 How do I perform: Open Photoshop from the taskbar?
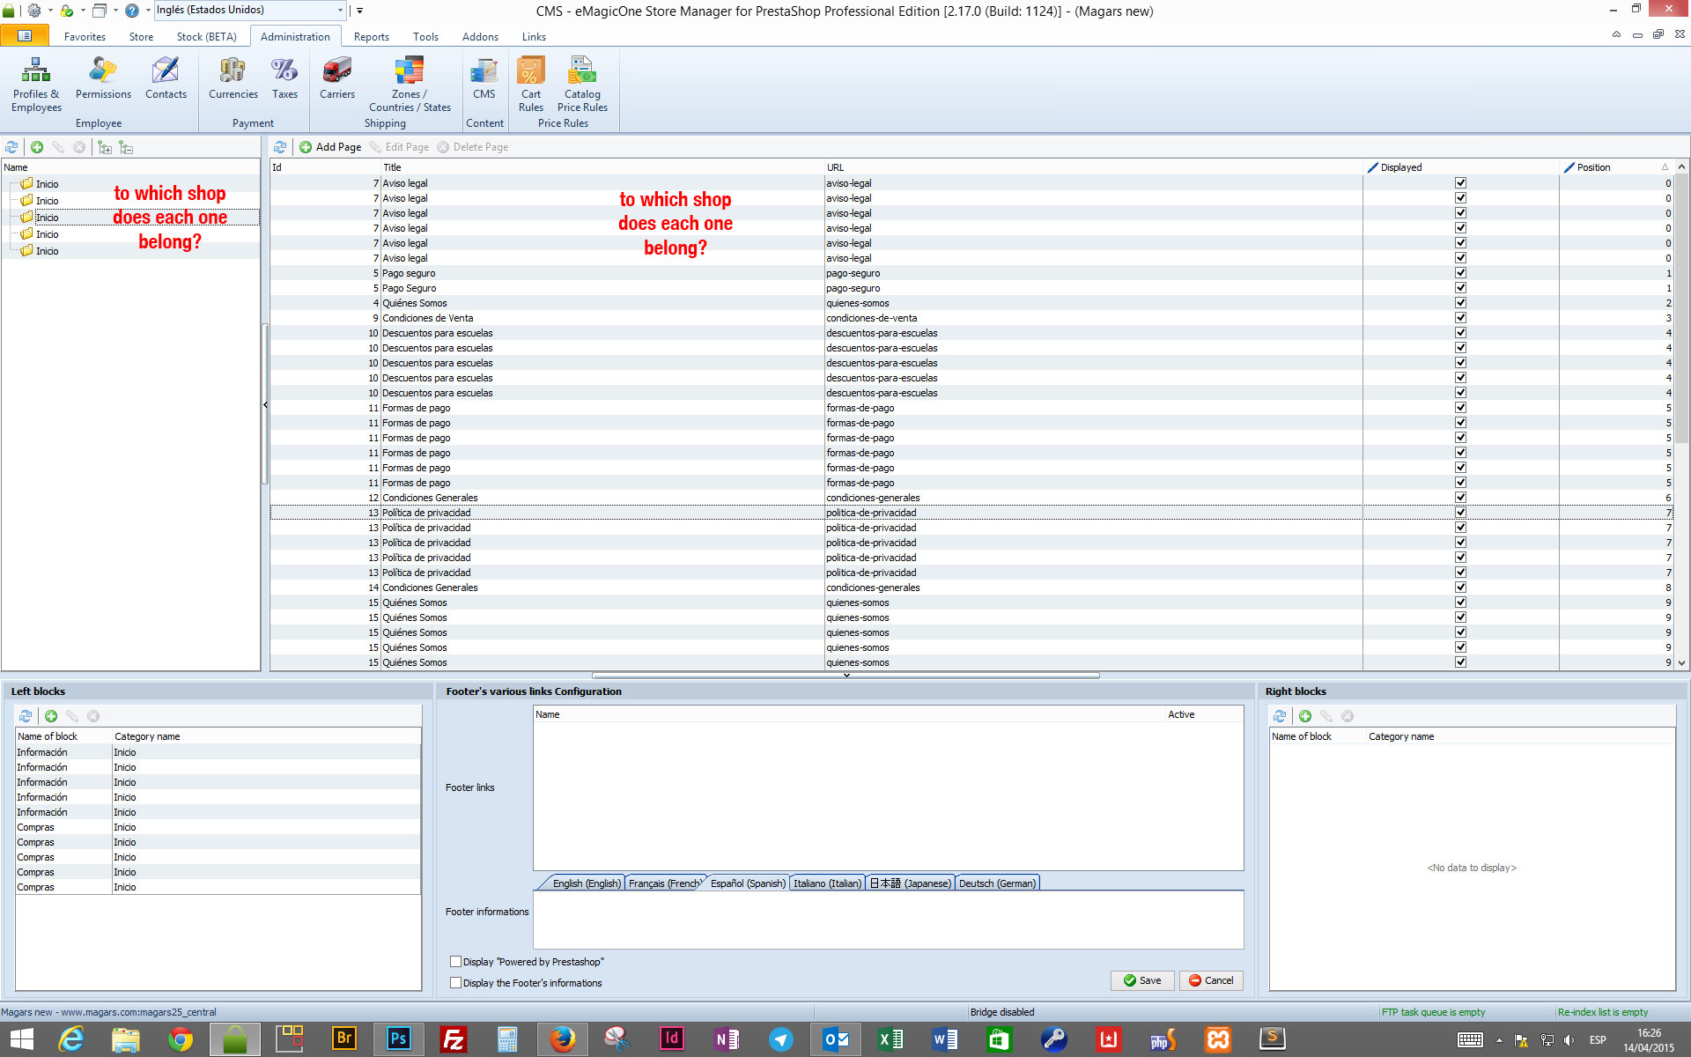398,1039
